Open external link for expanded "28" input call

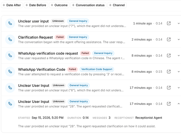[169, 104]
